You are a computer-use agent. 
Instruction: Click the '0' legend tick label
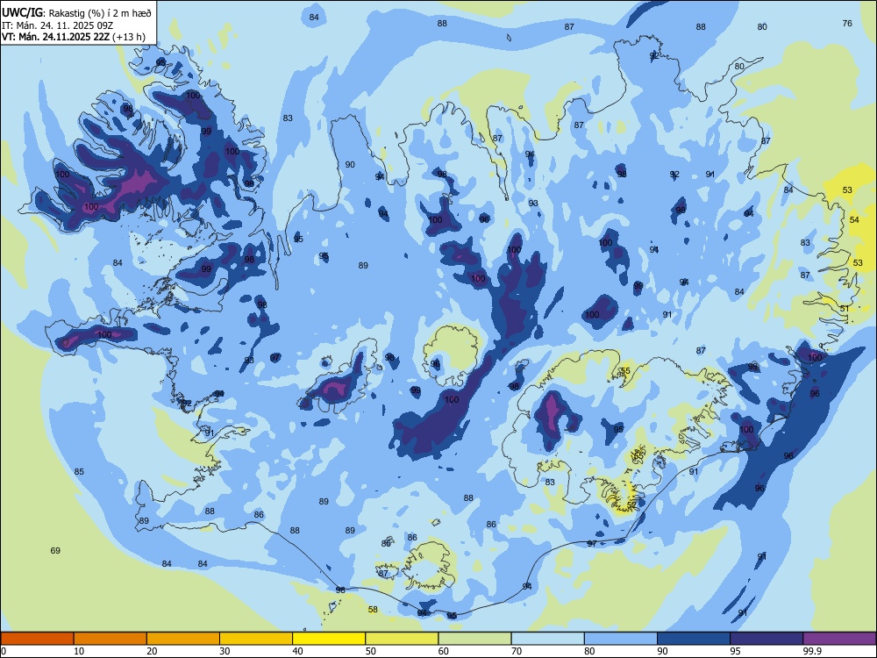tap(3, 651)
